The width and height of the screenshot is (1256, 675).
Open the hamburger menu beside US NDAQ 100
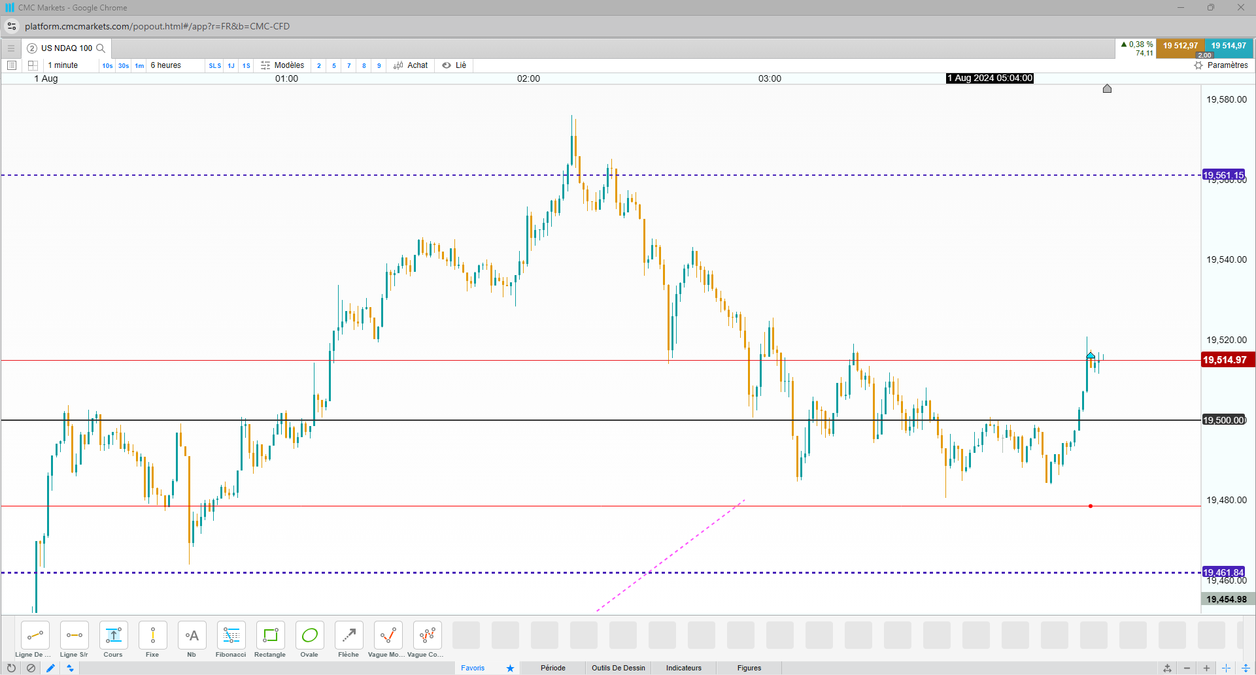coord(11,48)
